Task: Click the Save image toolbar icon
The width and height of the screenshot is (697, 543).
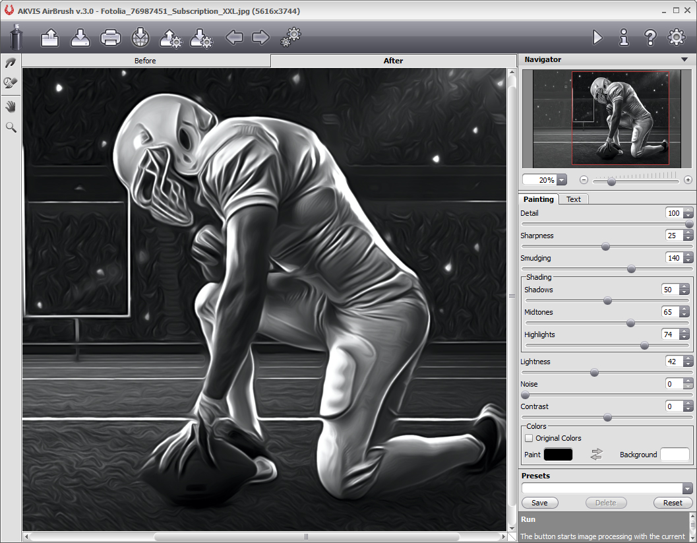Action: tap(80, 38)
